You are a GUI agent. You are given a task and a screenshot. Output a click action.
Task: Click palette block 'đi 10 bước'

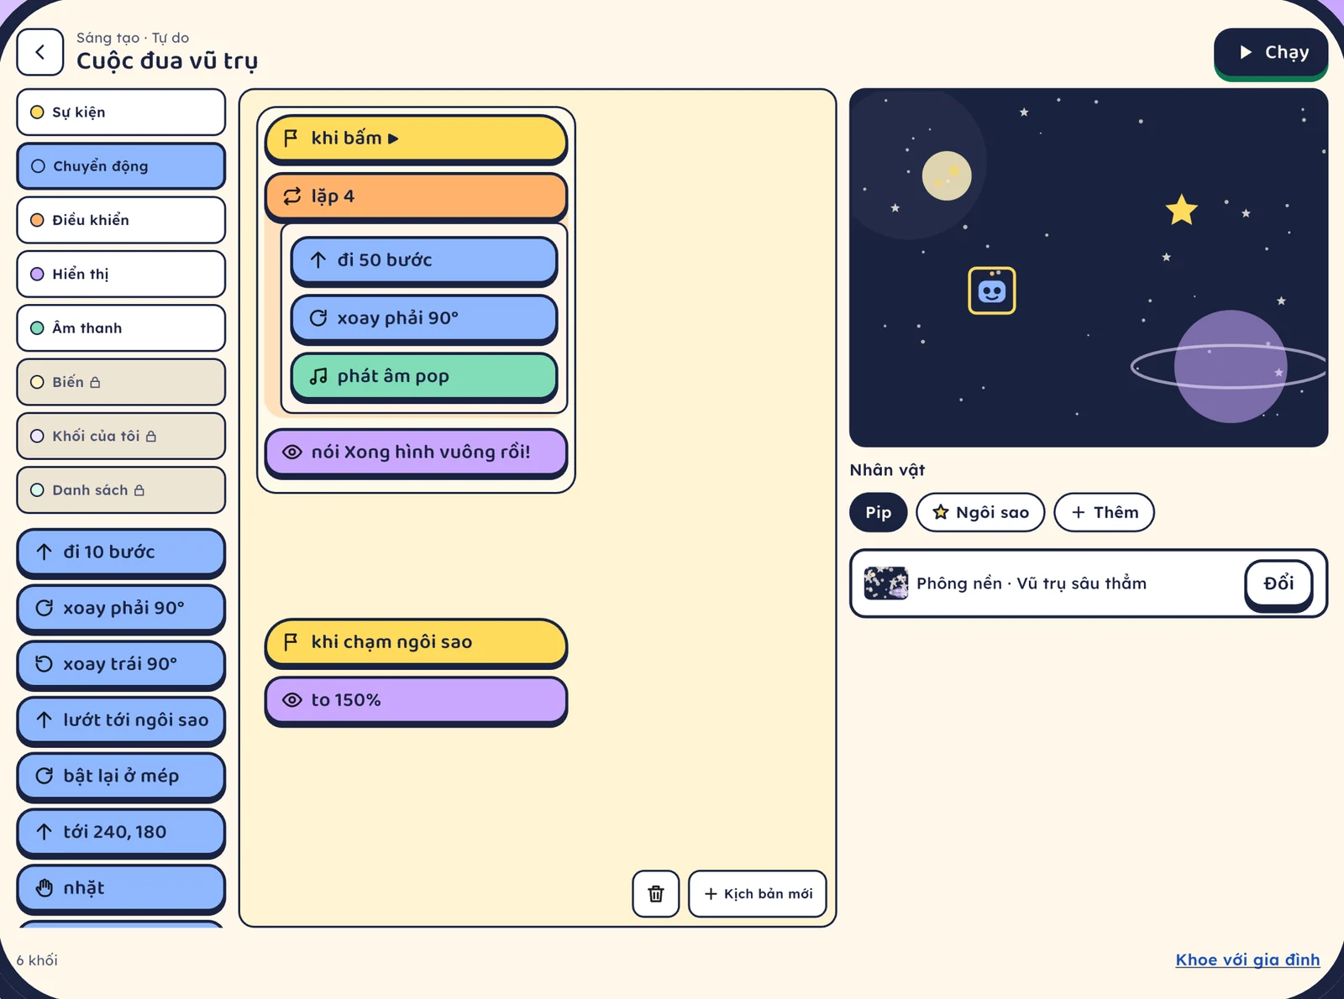(x=121, y=552)
